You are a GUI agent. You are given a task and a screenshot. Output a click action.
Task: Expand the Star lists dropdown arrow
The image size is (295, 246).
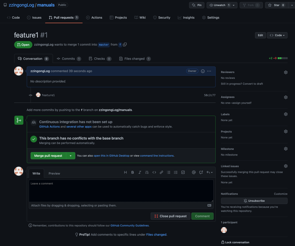(292, 5)
